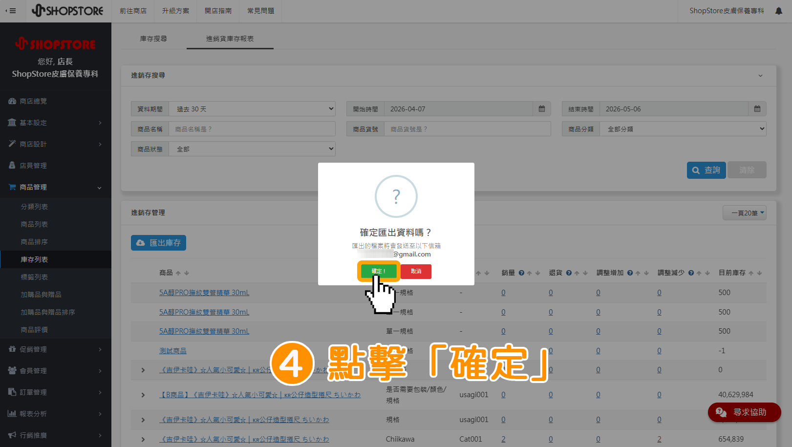Screen dimensions: 792x447
Task: Open 常見問題 in top menu
Action: [x=260, y=11]
